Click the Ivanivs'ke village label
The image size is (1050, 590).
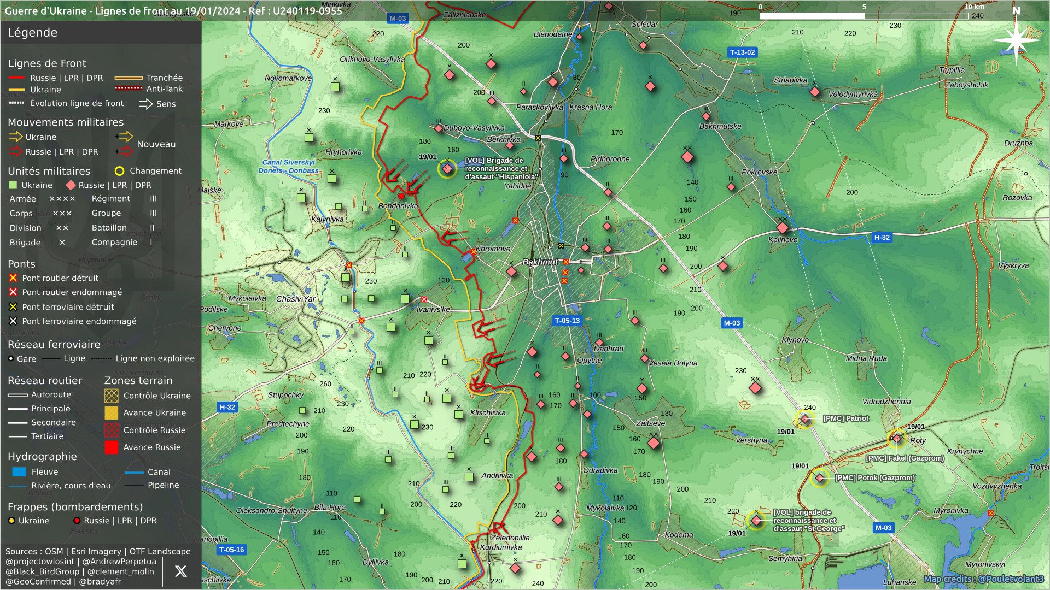tap(433, 309)
